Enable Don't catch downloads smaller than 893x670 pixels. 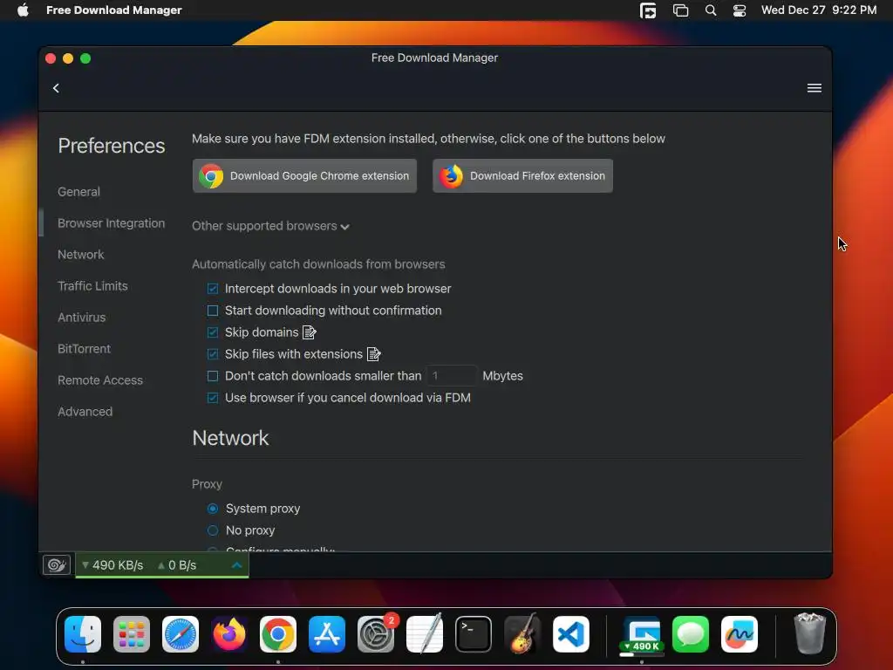click(x=213, y=376)
